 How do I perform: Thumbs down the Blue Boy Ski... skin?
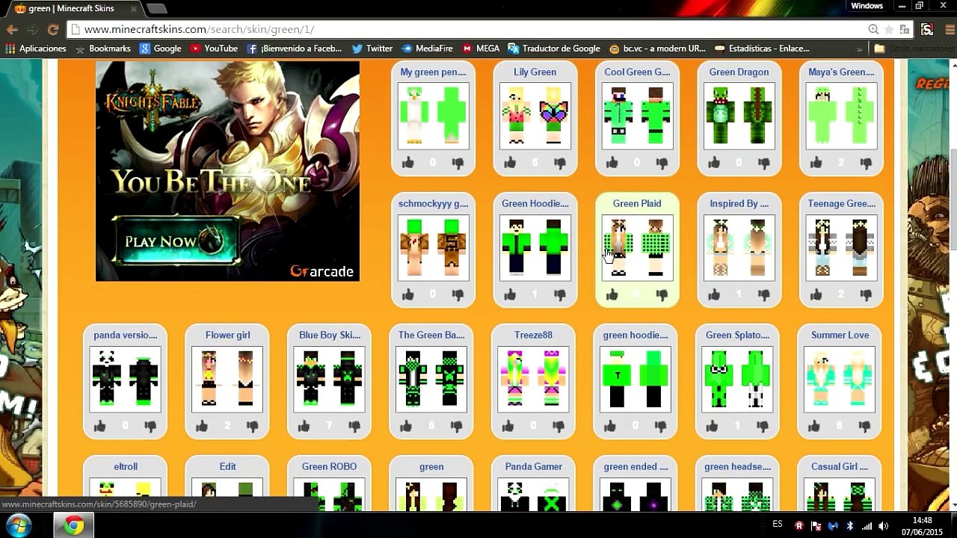pos(354,426)
